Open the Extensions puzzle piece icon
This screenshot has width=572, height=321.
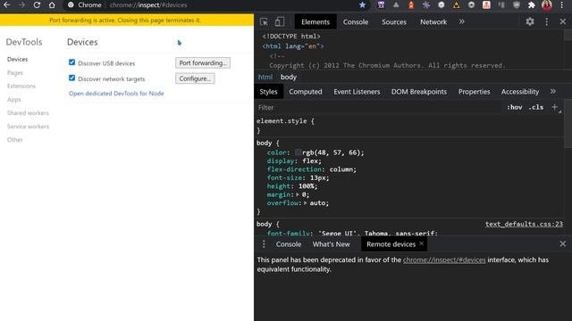click(x=532, y=5)
